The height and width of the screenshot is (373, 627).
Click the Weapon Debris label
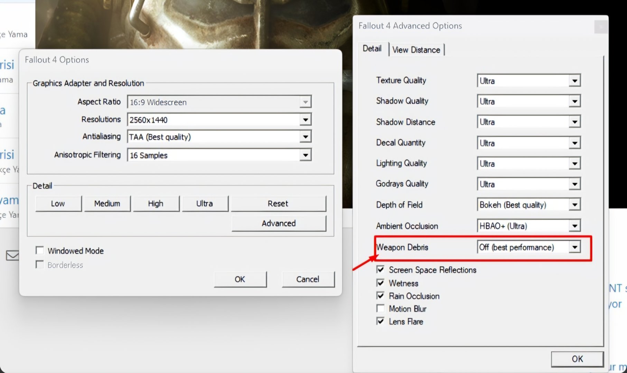pyautogui.click(x=402, y=247)
